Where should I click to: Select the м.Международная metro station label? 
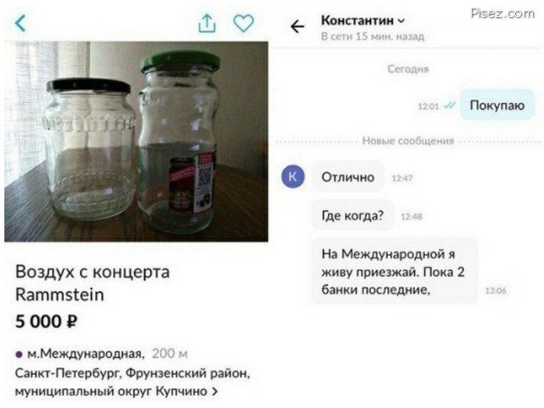click(x=85, y=354)
